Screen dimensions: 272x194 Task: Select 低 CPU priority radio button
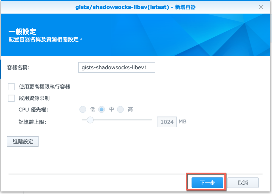83,109
